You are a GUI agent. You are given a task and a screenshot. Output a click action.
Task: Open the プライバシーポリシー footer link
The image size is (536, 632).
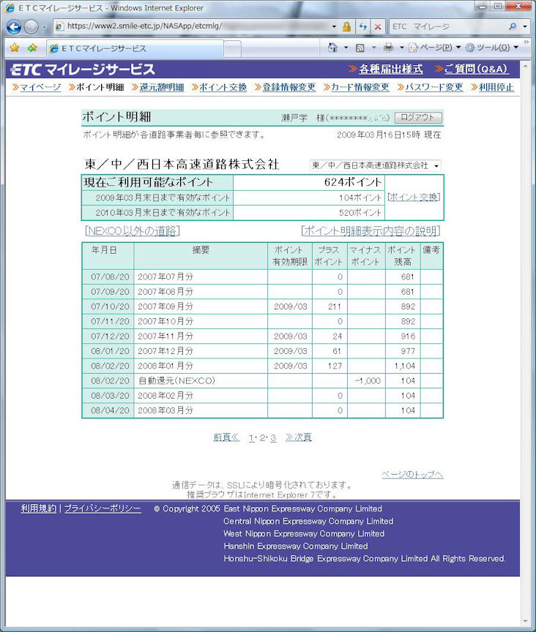(x=103, y=508)
